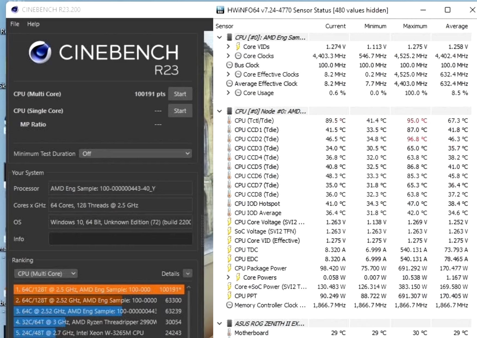
Task: Click the thermometer icon beside Motherboard sensor
Action: (229, 333)
